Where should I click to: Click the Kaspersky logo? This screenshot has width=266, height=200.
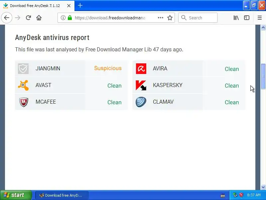click(141, 85)
